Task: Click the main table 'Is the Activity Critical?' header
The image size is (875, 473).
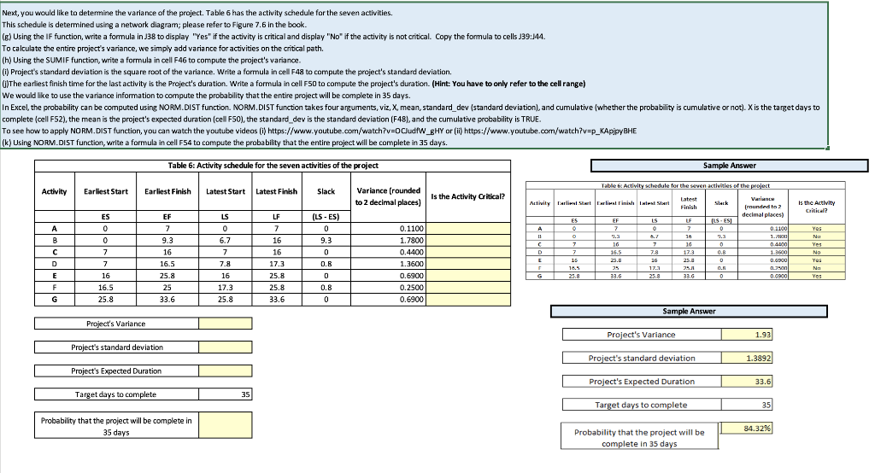Action: pos(468,196)
